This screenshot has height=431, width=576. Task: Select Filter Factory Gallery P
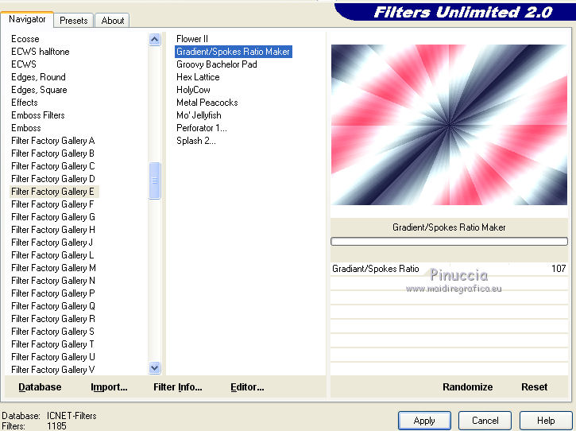pos(53,293)
